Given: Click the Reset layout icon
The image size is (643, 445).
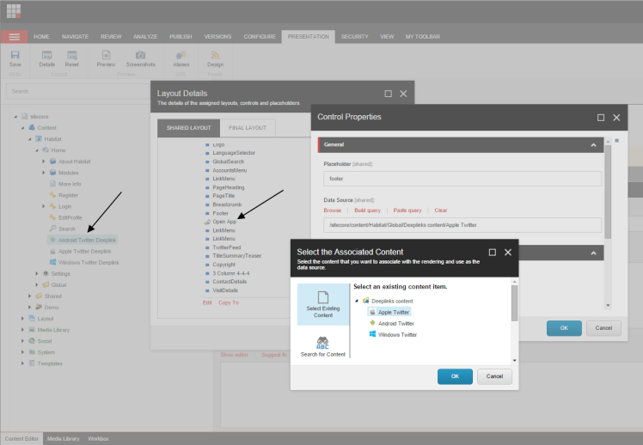Looking at the screenshot, I should pos(71,58).
